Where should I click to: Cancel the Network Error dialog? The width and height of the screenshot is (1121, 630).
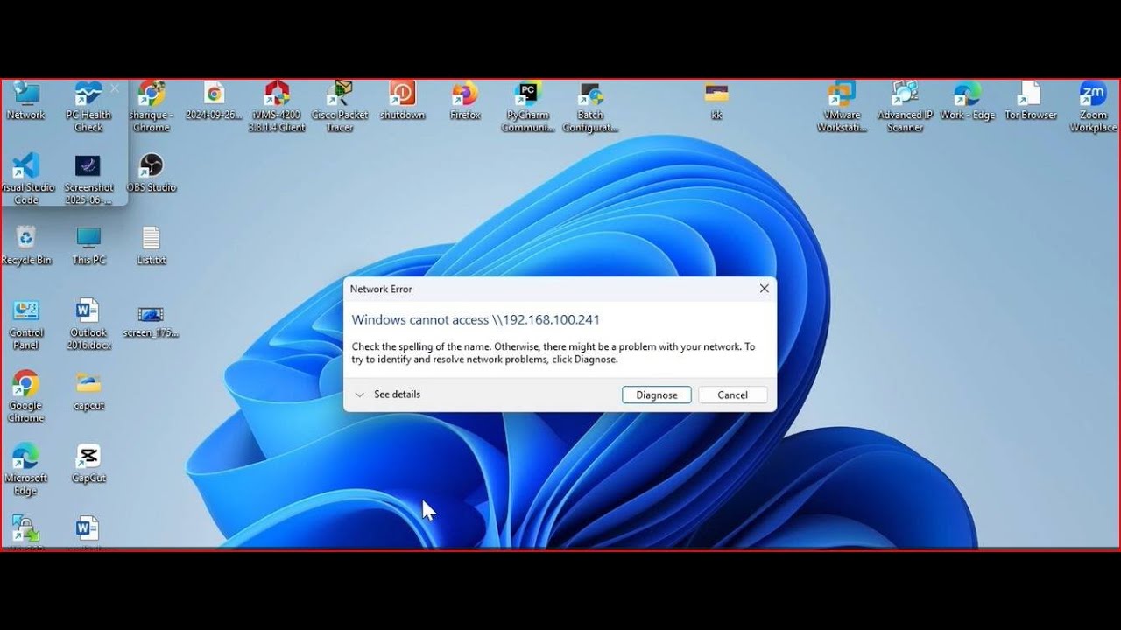click(x=733, y=395)
